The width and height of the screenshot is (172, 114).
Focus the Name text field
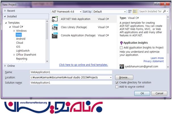[71, 72]
